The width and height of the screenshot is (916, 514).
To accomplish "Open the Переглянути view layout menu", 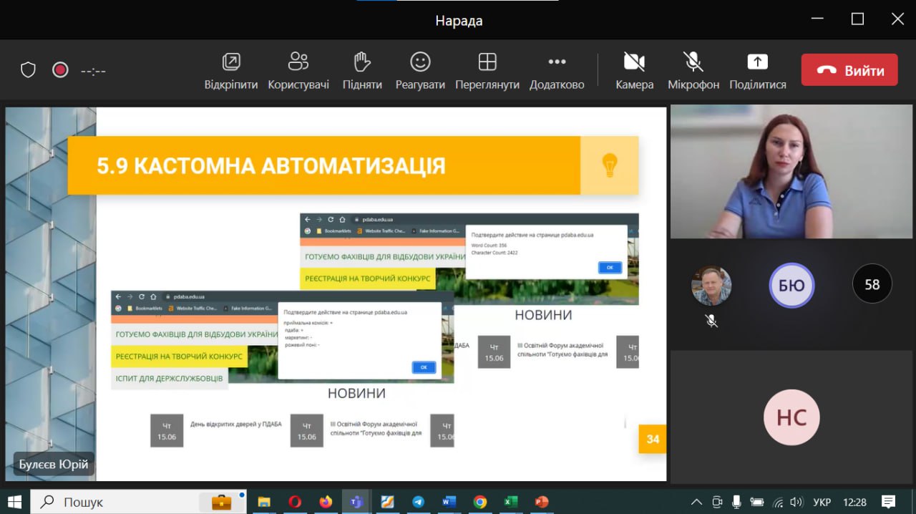I will point(487,71).
